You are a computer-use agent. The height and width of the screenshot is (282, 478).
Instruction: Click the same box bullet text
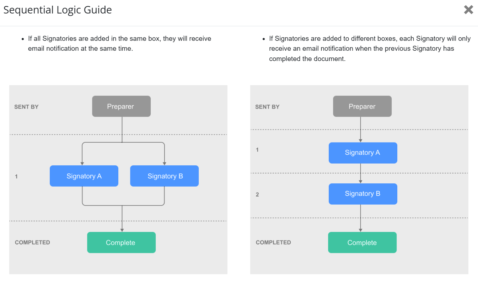(120, 43)
